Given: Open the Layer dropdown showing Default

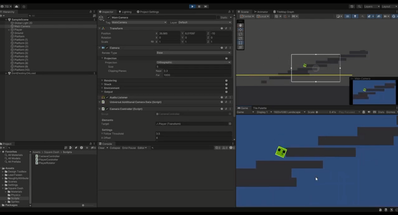Looking at the screenshot, I should 205,22.
